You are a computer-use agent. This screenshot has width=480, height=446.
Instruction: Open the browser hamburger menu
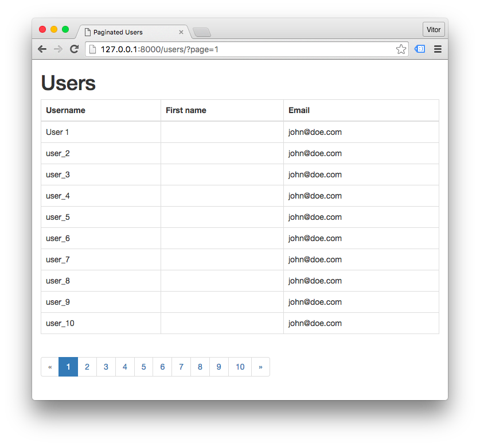tap(438, 49)
